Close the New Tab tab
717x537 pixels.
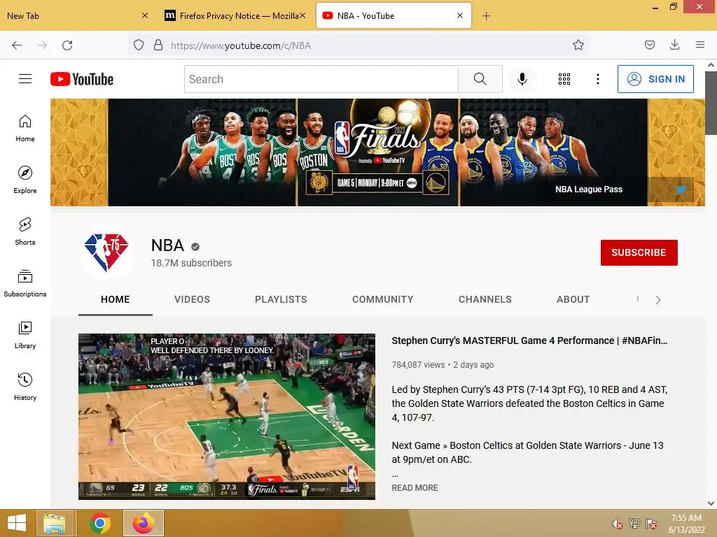[145, 15]
